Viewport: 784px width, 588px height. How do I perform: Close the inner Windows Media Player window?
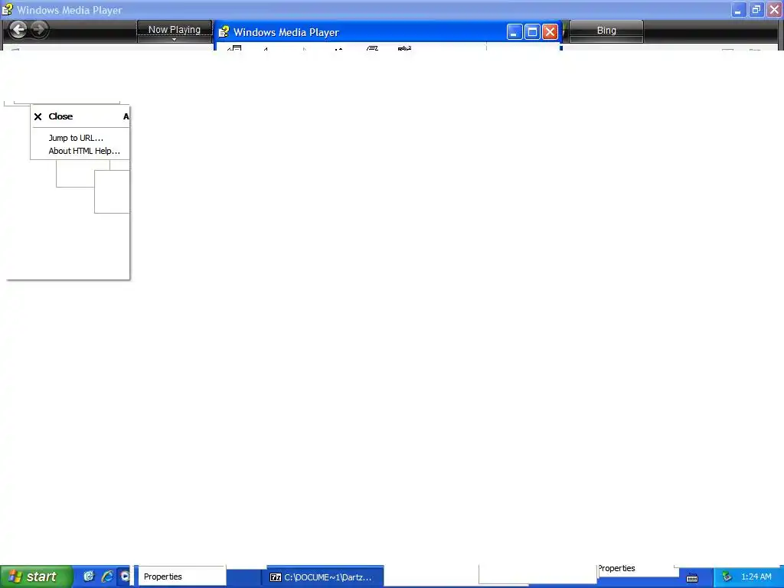pos(550,32)
